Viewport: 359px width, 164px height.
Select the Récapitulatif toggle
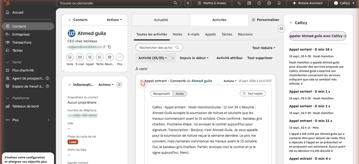click(x=162, y=94)
